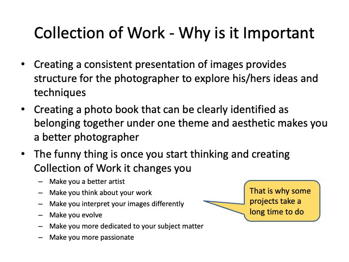349x262 pixels.
Task: Select the line 'Make you evolve'
Action: click(x=76, y=215)
